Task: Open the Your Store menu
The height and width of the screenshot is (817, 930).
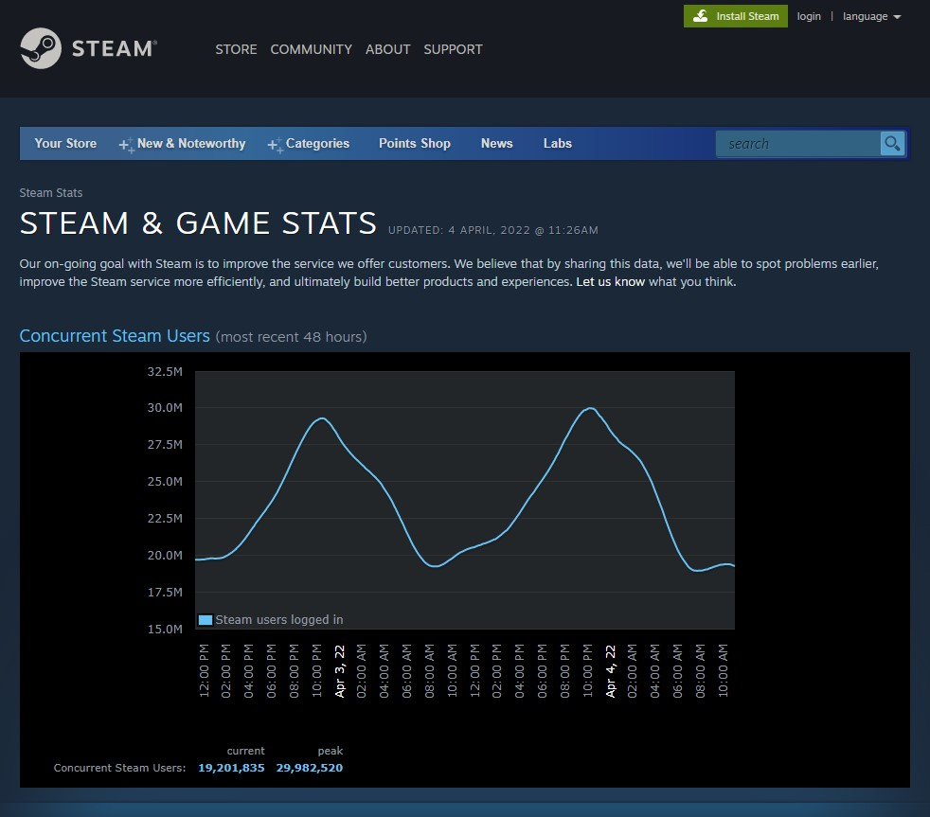Action: tap(65, 144)
